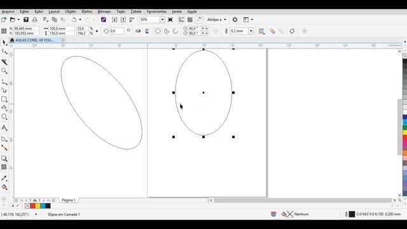The image size is (407, 229).
Task: Click the black outline color status indicator
Action: (x=352, y=214)
